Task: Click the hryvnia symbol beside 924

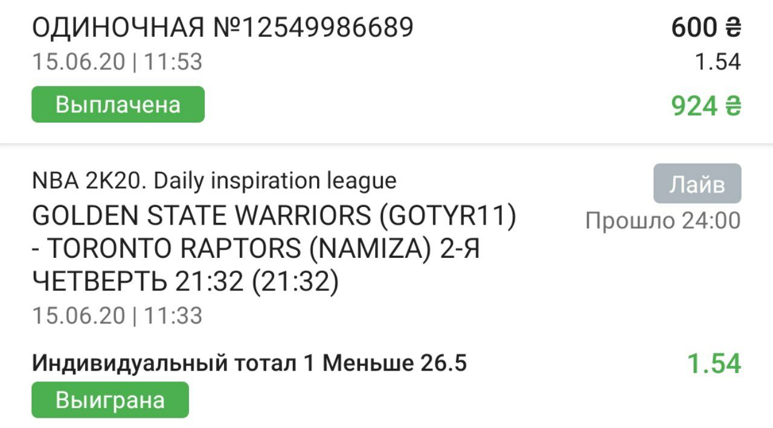Action: [x=732, y=106]
